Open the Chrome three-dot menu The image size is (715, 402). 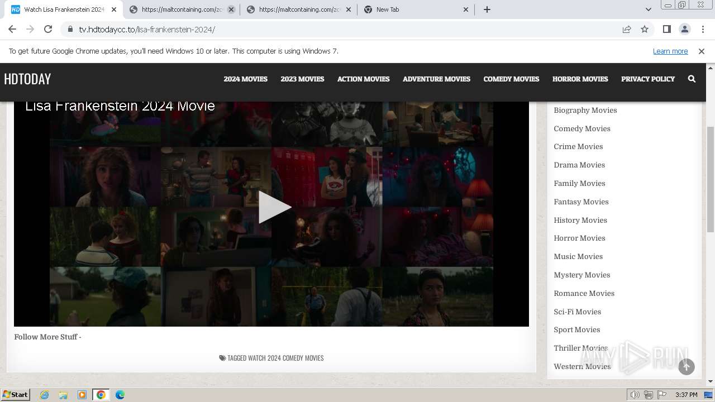pyautogui.click(x=702, y=29)
